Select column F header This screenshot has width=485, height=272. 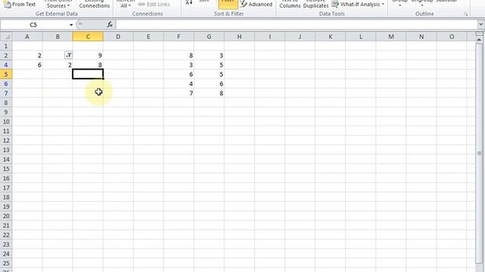(179, 37)
